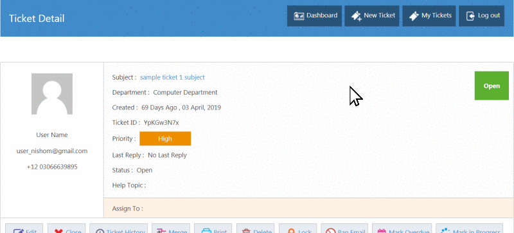Print the ticket details

pyautogui.click(x=213, y=228)
